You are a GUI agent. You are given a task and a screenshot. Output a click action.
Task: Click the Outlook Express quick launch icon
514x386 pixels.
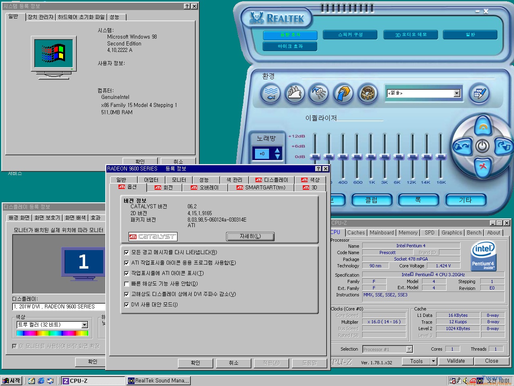click(50, 380)
